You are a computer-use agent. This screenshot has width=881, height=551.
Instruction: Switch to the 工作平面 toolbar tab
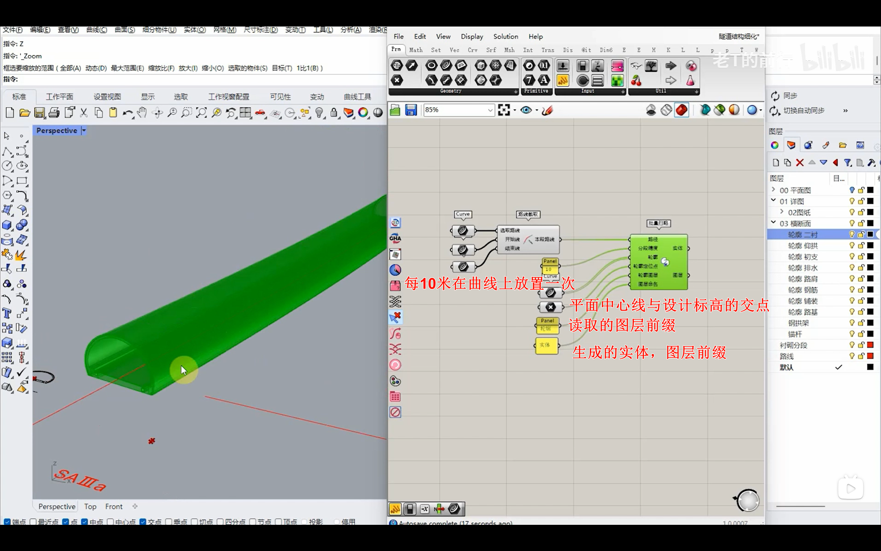click(59, 96)
